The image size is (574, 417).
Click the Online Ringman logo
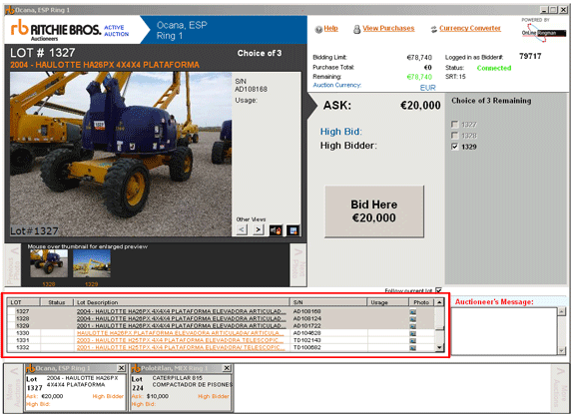[x=544, y=33]
